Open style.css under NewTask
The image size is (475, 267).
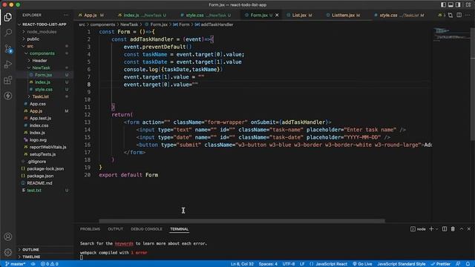(43, 89)
